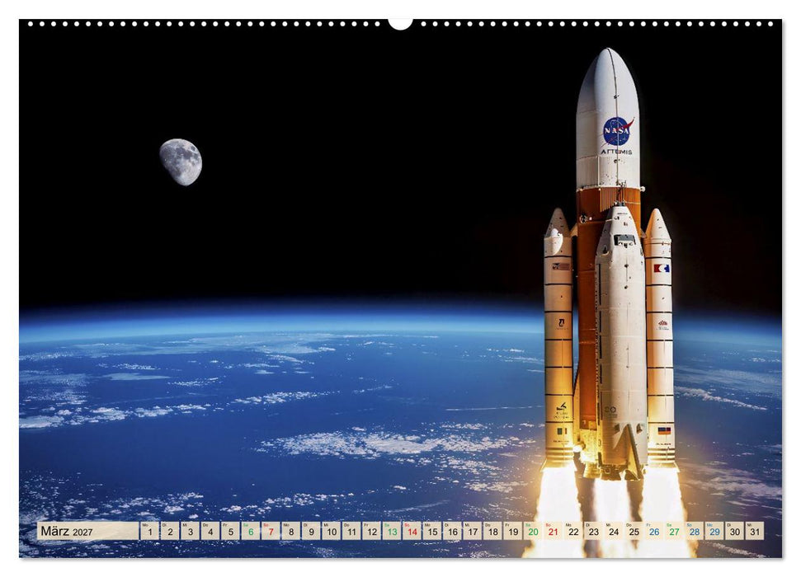
Task: Pick day 11 in the date row
Action: tap(351, 531)
